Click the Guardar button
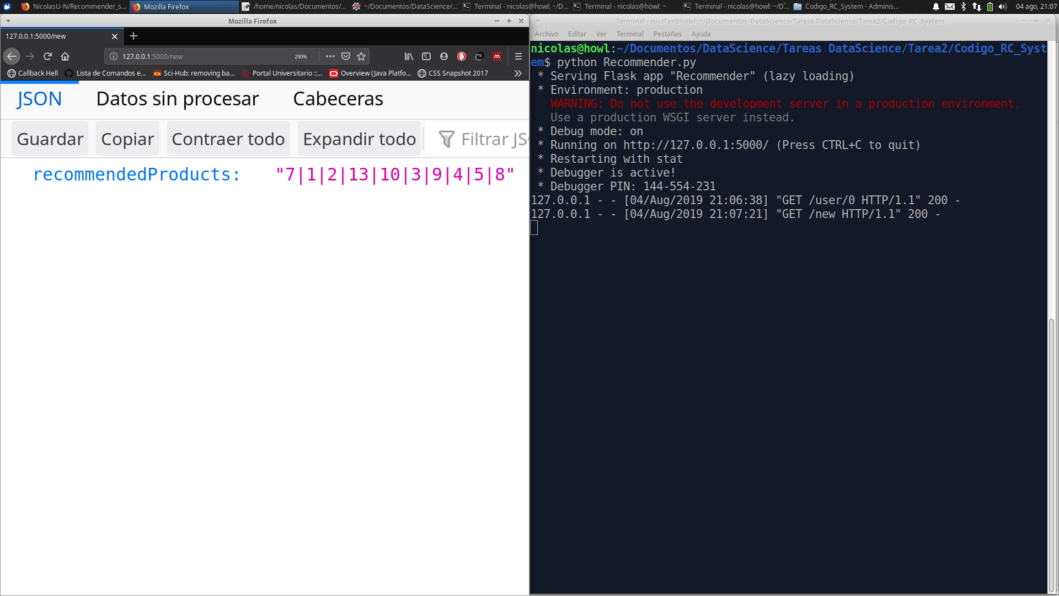The image size is (1059, 596). click(x=50, y=139)
